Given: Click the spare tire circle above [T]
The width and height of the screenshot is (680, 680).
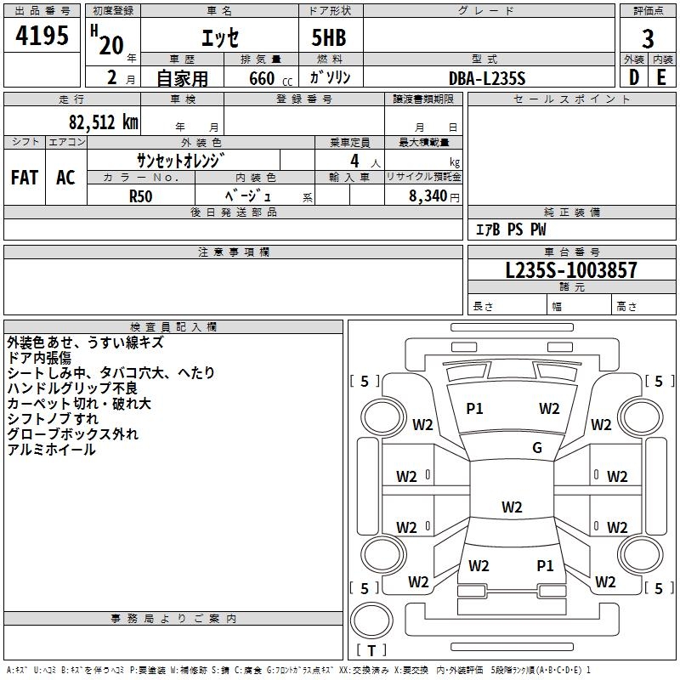Looking at the screenshot, I should pyautogui.click(x=371, y=620).
